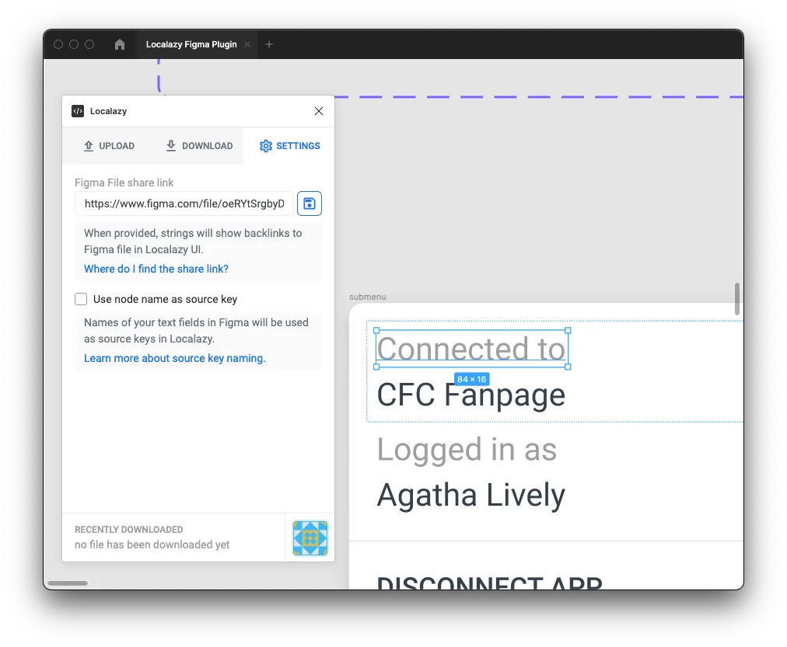Click the horizontal canvas scrollbar
This screenshot has height=647, width=787.
click(x=68, y=583)
